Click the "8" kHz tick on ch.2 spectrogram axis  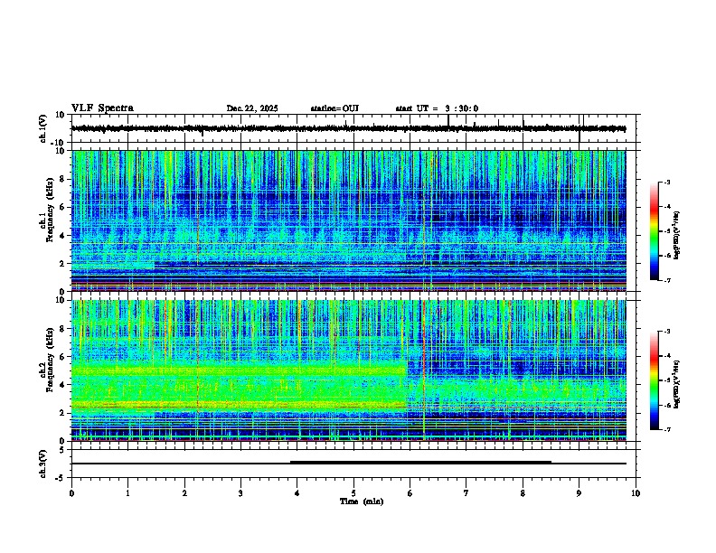63,329
